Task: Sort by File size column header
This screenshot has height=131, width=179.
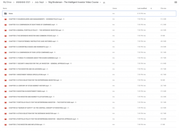Action: (163, 8)
